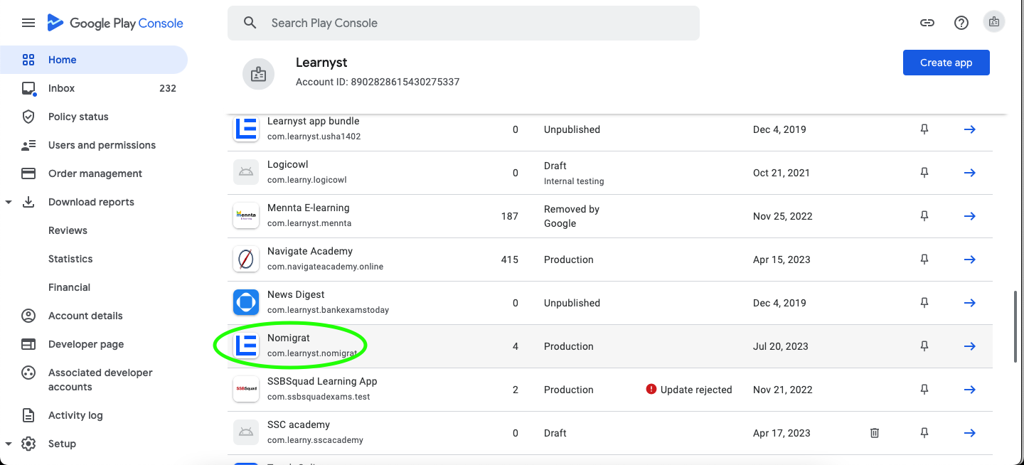Open Mennta E-learning via arrow icon
1024x465 pixels.
tap(969, 216)
